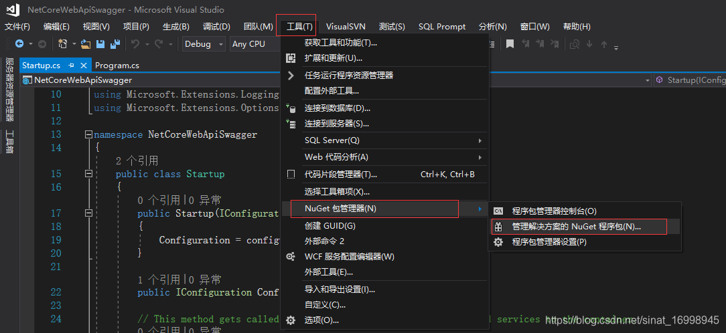726x333 pixels.
Task: Click the Package Manager Settings gear icon
Action: 498,242
